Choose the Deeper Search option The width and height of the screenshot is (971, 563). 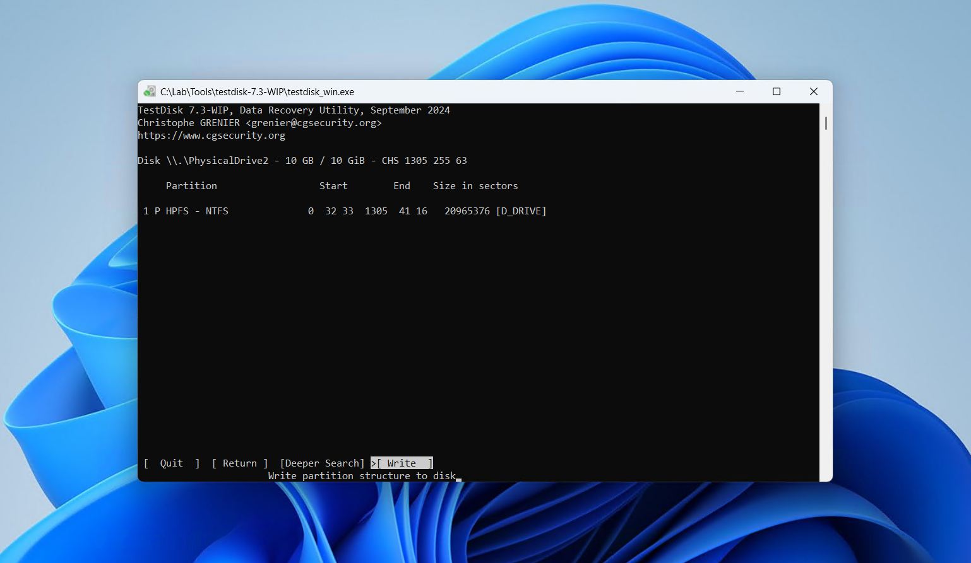[x=323, y=463]
